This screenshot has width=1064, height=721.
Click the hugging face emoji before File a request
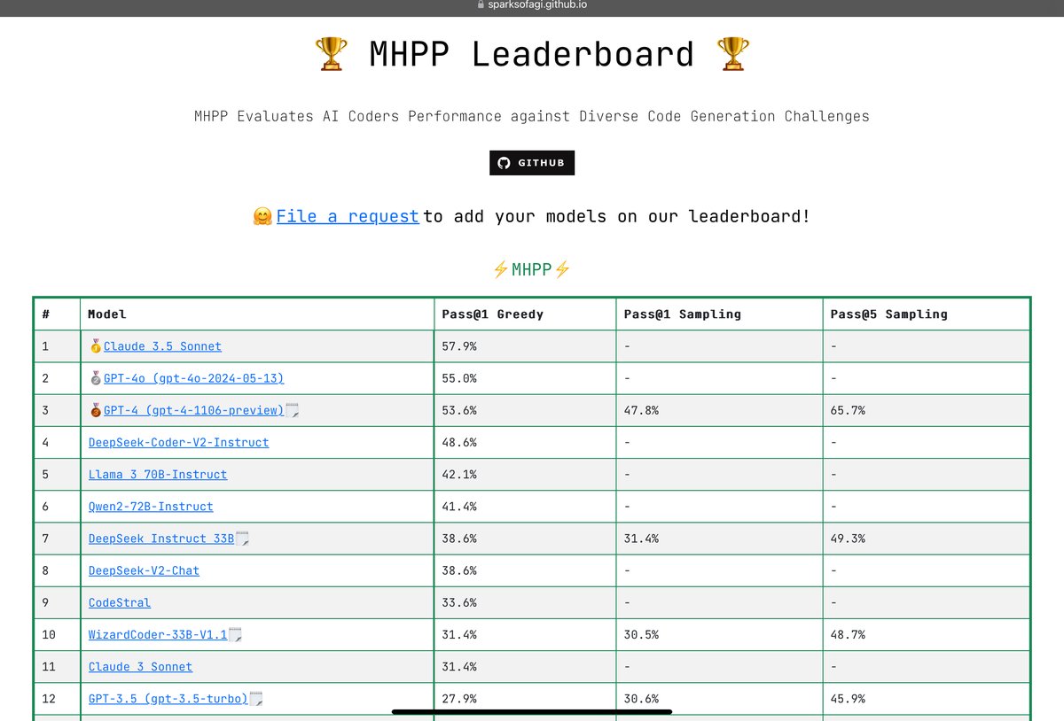262,216
